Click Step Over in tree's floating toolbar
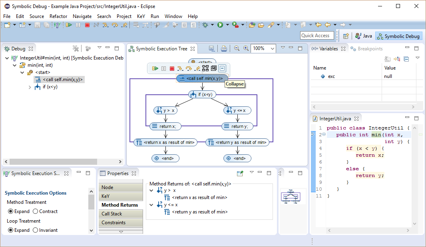 click(189, 68)
